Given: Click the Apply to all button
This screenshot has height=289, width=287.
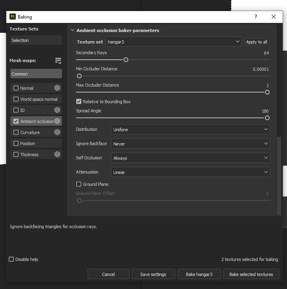Looking at the screenshot, I should point(257,42).
